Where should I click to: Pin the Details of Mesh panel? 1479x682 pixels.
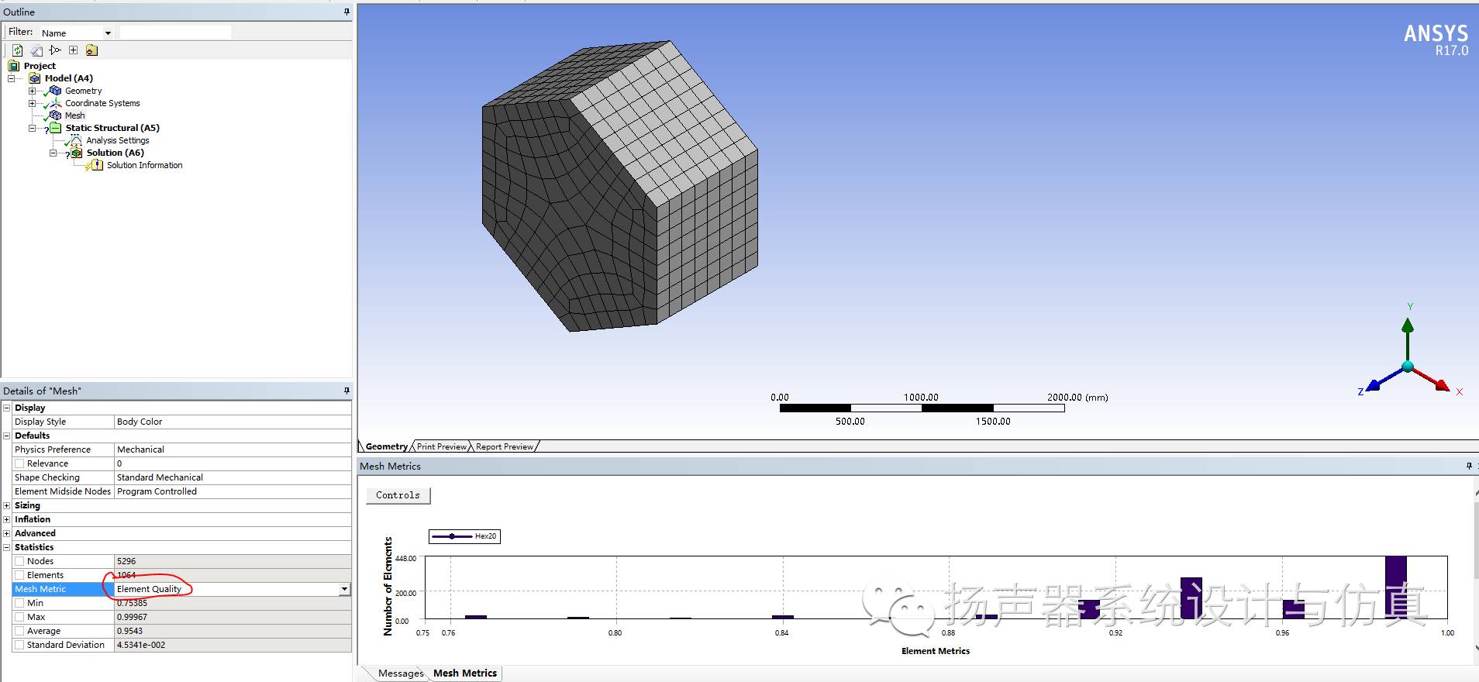(346, 391)
